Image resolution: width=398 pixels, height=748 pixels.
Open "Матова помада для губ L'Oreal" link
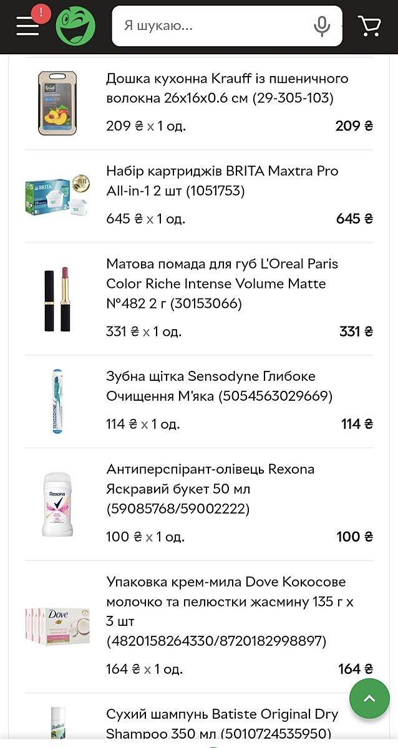point(222,284)
